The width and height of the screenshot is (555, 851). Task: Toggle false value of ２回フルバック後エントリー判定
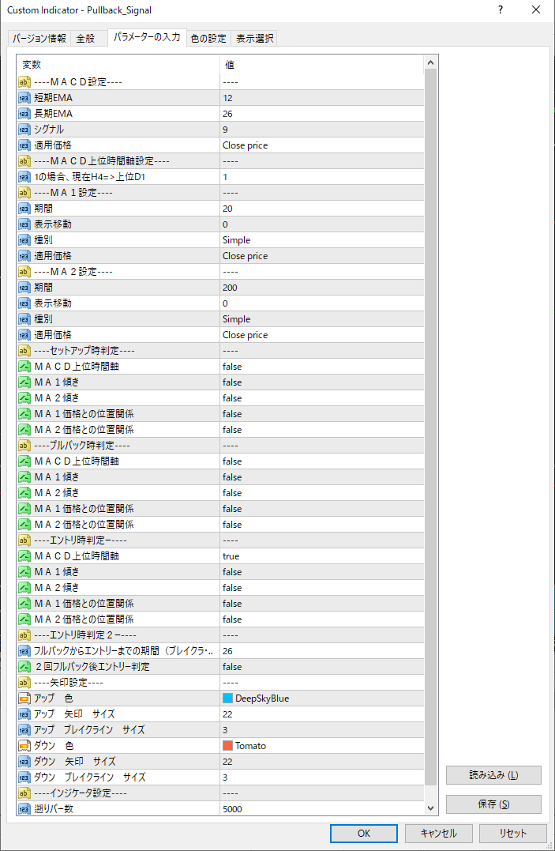point(322,666)
